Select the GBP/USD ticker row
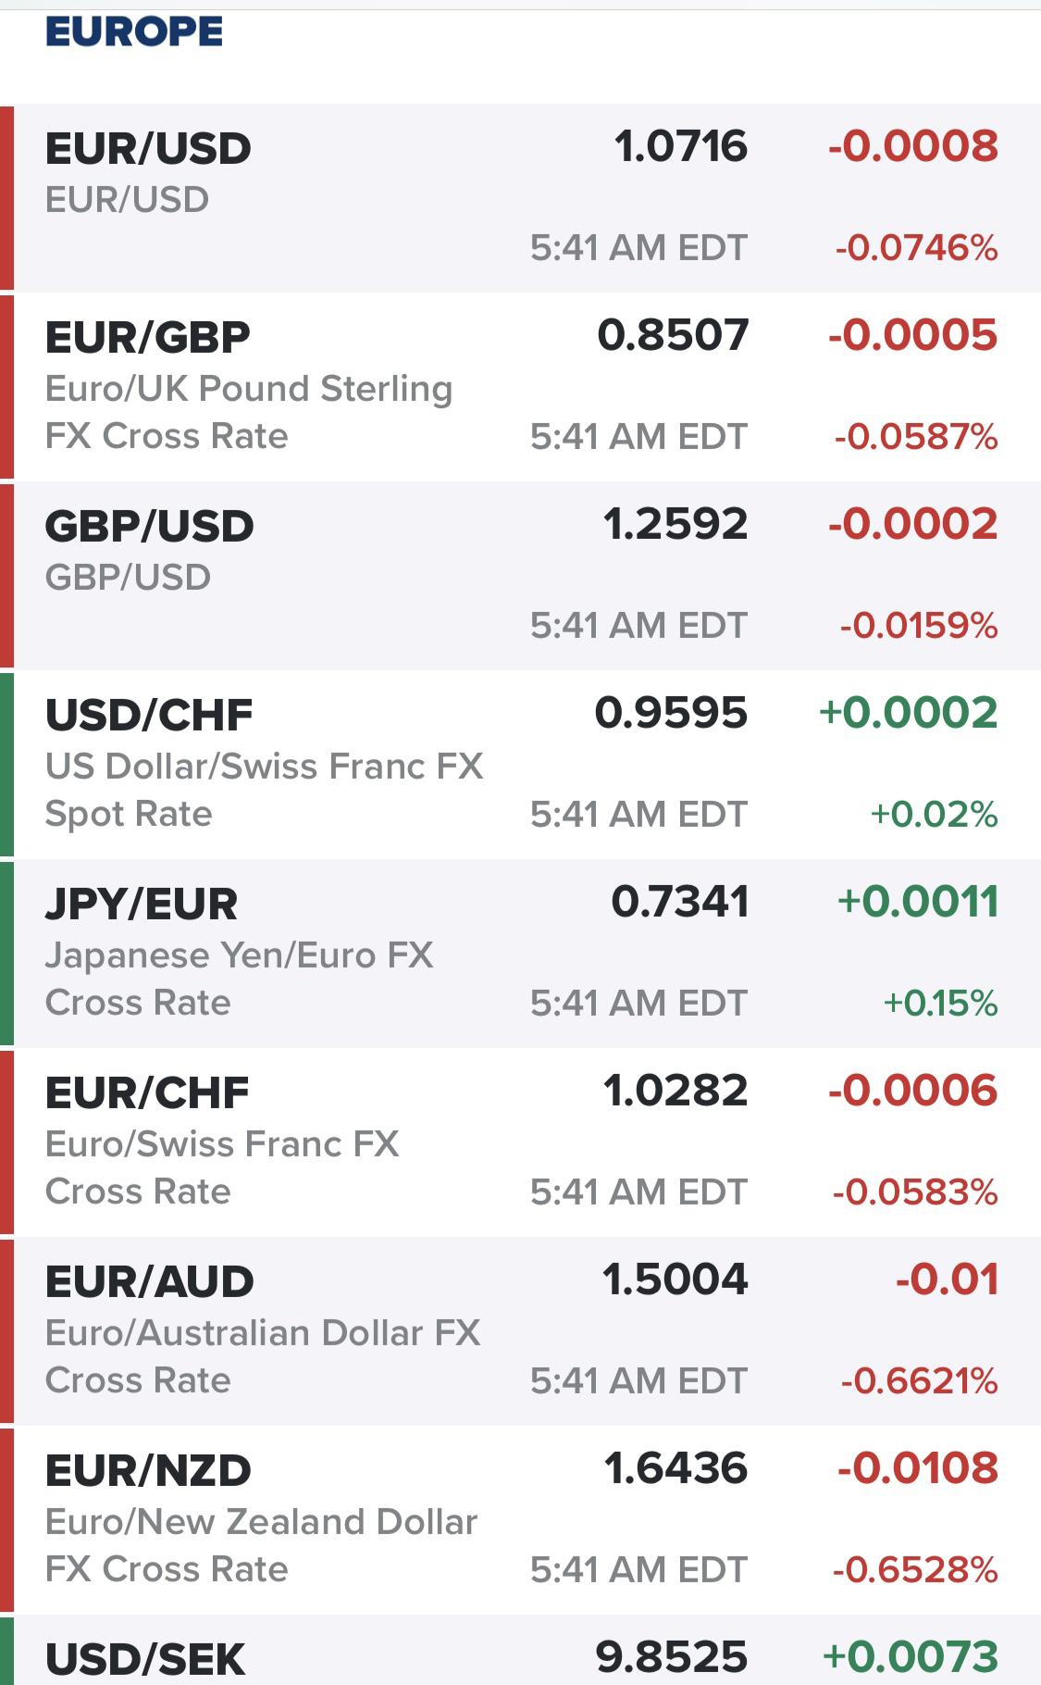This screenshot has height=1685, width=1041. 520,576
